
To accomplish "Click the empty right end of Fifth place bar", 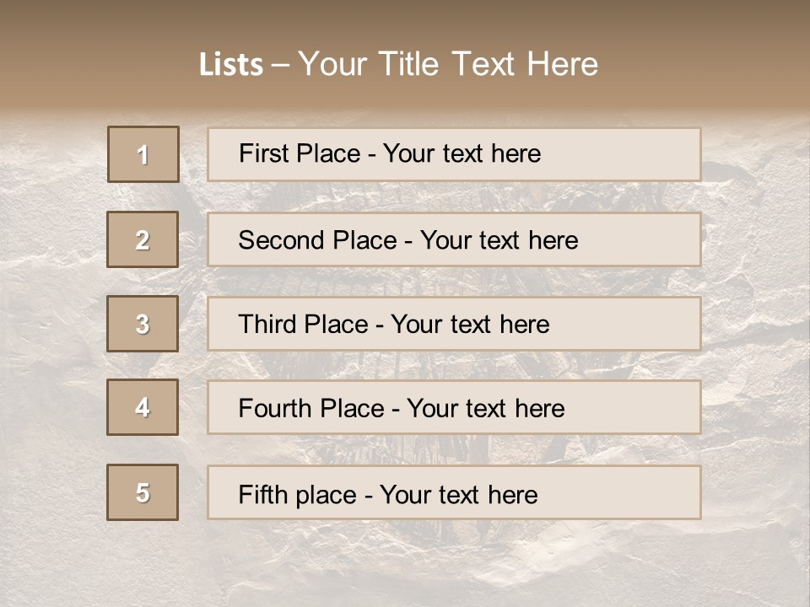I will (x=641, y=492).
